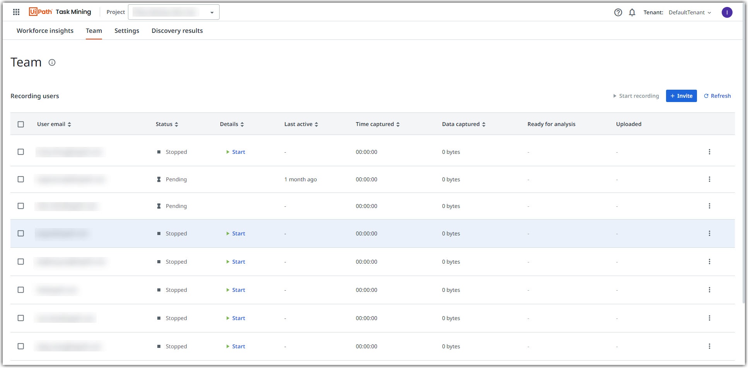Open the Discovery results tab
The image size is (748, 368).
click(x=177, y=31)
